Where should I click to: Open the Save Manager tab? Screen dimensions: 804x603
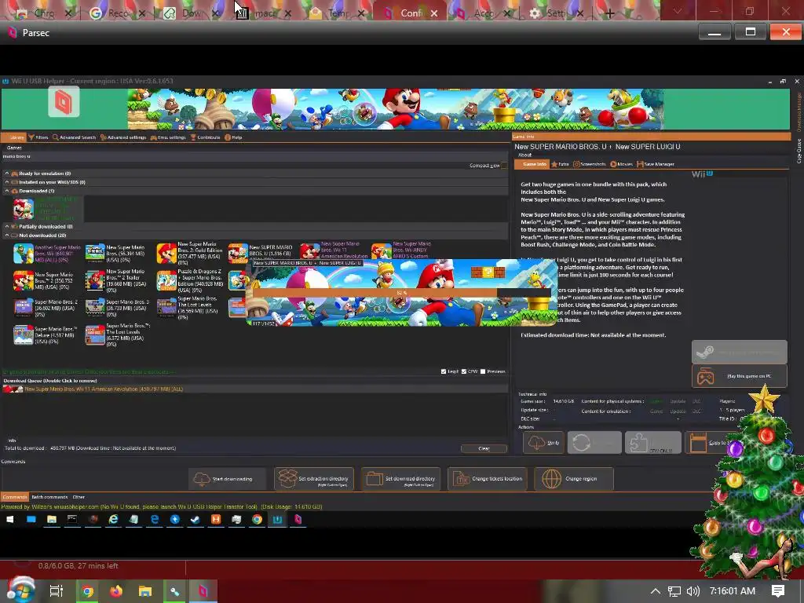[656, 164]
